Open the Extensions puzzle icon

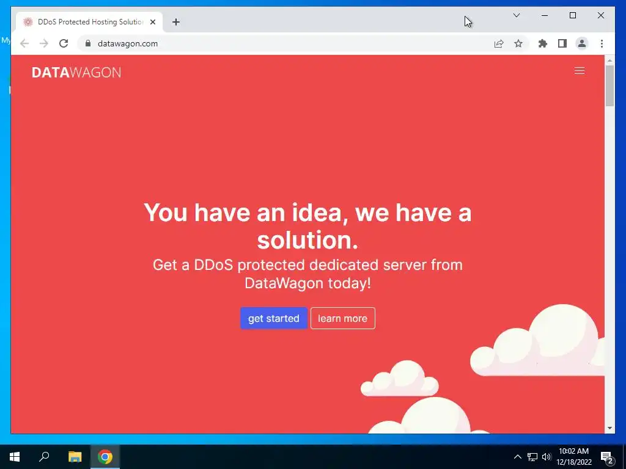(x=543, y=43)
